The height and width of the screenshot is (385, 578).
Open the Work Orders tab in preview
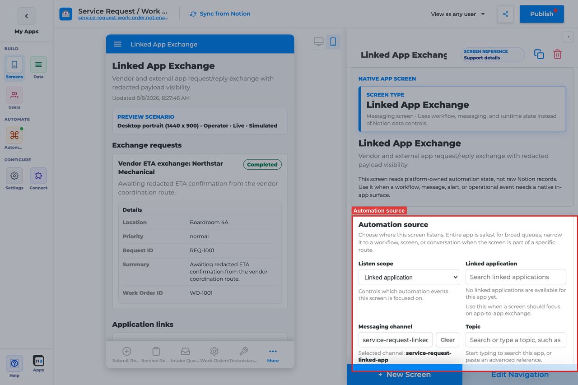pyautogui.click(x=214, y=355)
